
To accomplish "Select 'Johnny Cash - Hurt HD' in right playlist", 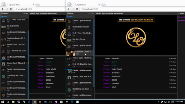I will coord(80,59).
